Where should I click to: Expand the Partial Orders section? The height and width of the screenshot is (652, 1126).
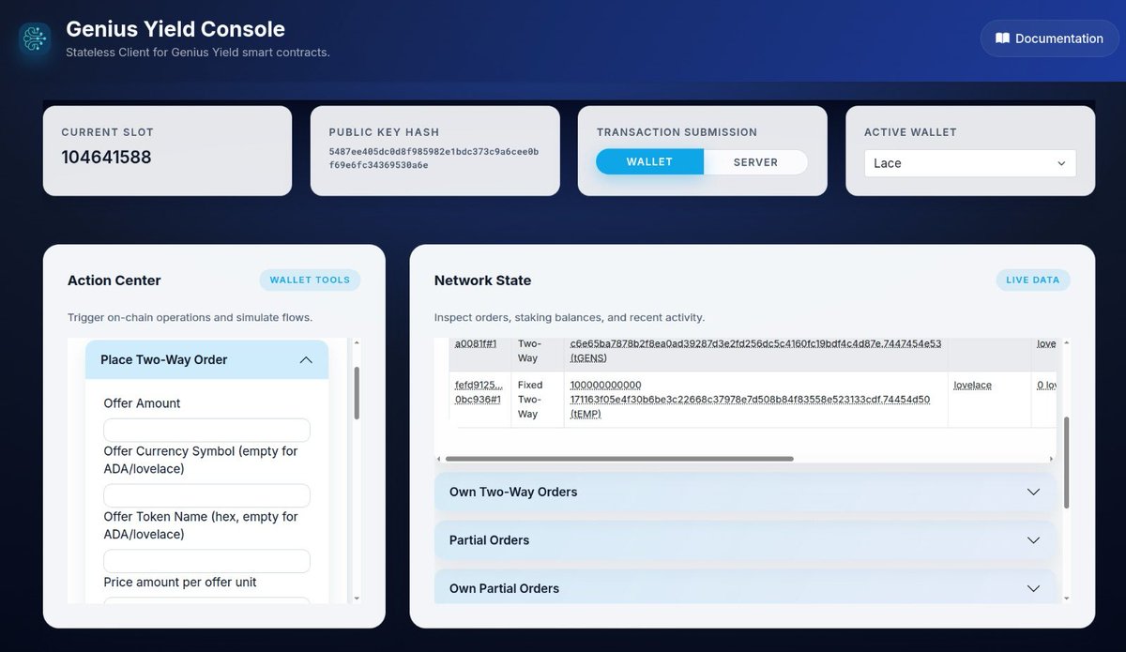(745, 540)
